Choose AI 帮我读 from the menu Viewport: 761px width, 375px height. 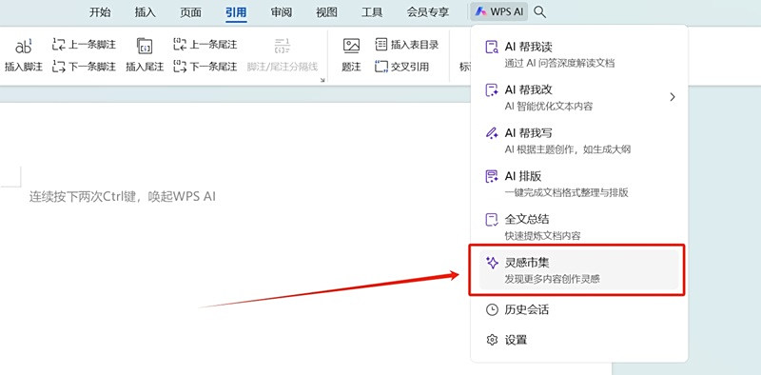(579, 54)
